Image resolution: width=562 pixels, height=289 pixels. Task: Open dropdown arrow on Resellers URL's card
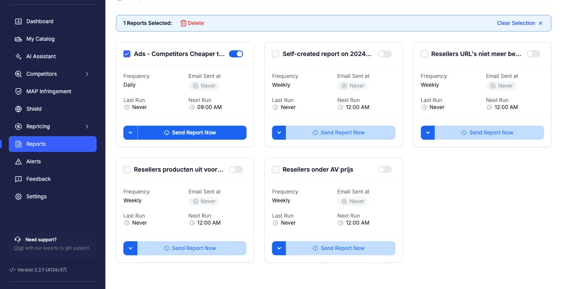428,133
